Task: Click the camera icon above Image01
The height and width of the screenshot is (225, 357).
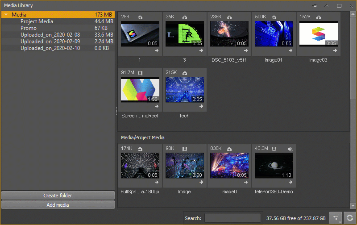Action: click(274, 17)
